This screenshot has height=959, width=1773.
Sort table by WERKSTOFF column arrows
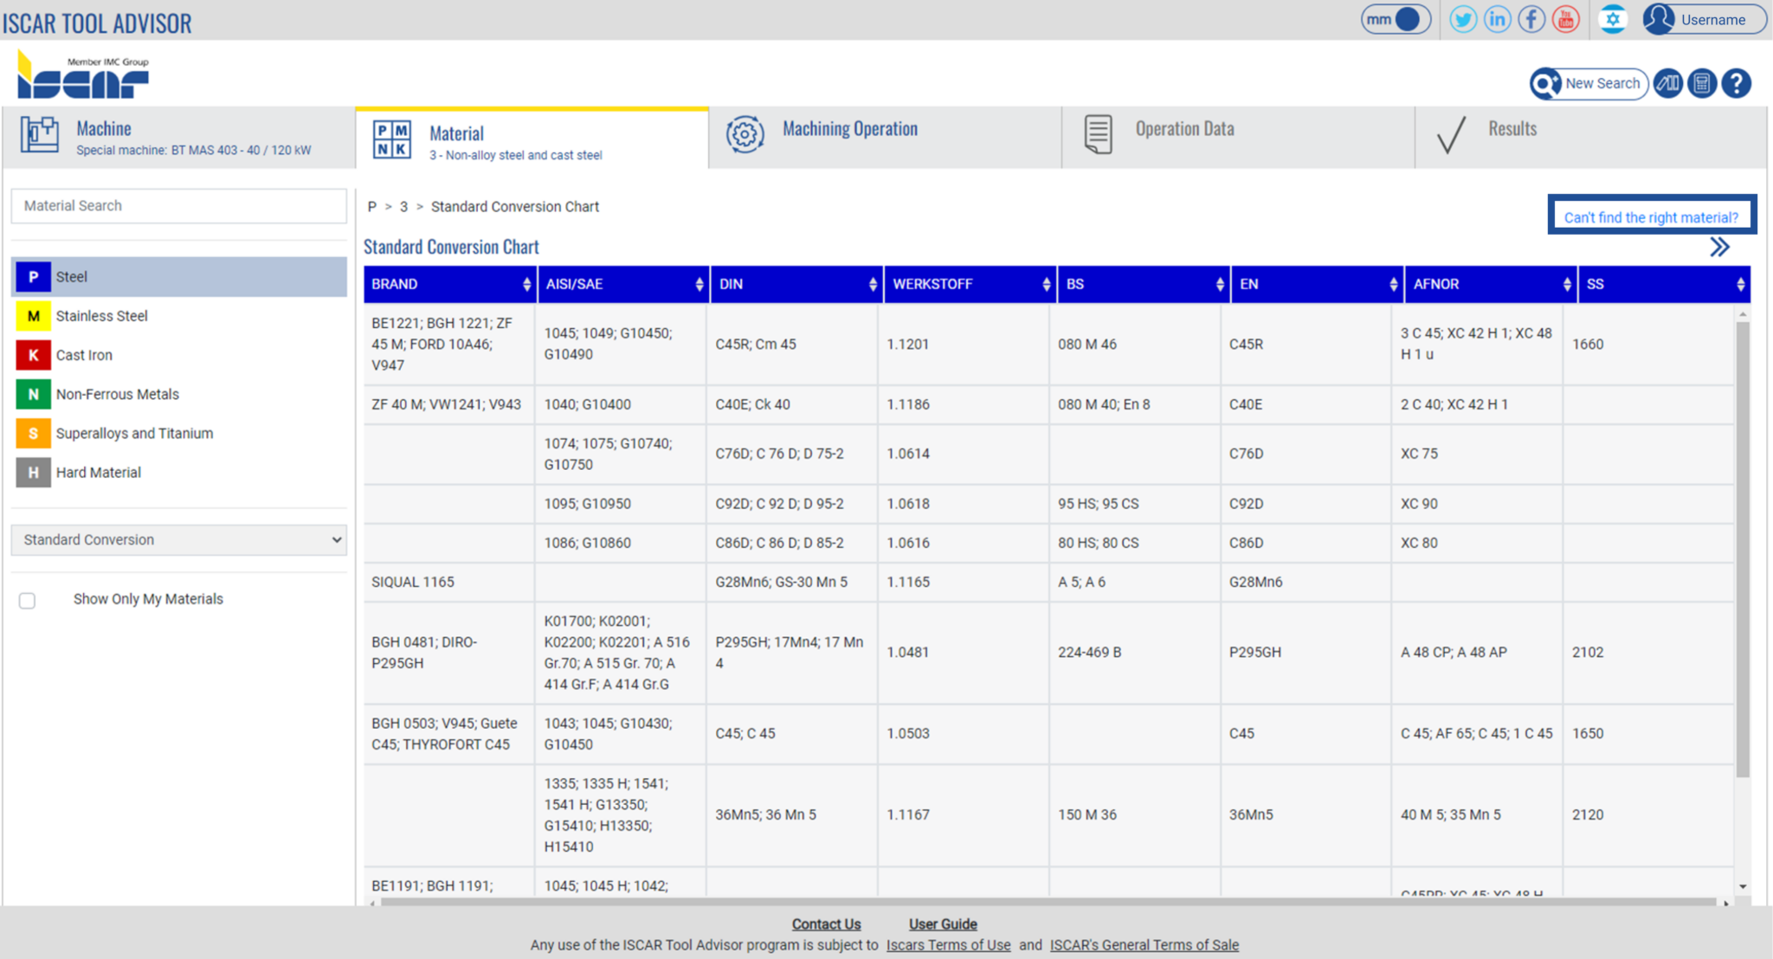[x=1046, y=285]
